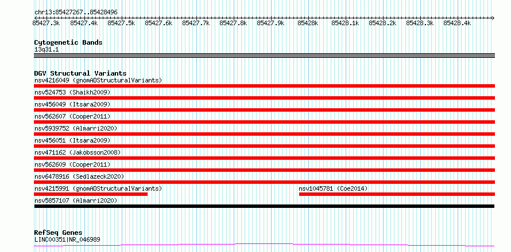511x252 pixels.
Task: Open the nsv456049 (Itsara2009) variant
Action: click(x=72, y=104)
